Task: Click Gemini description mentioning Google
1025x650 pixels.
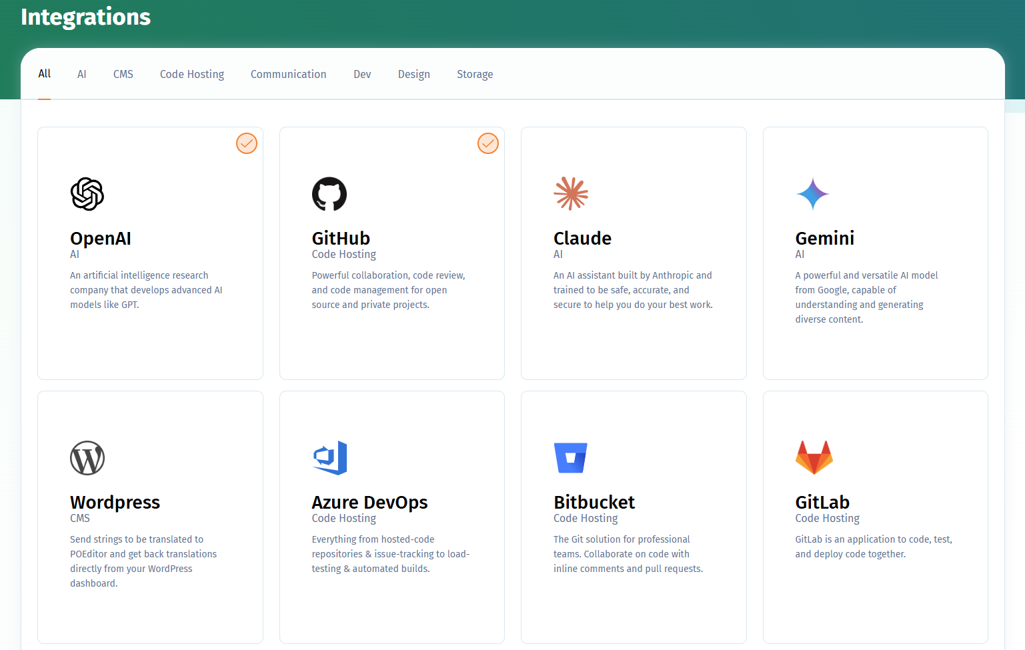Action: click(x=866, y=297)
